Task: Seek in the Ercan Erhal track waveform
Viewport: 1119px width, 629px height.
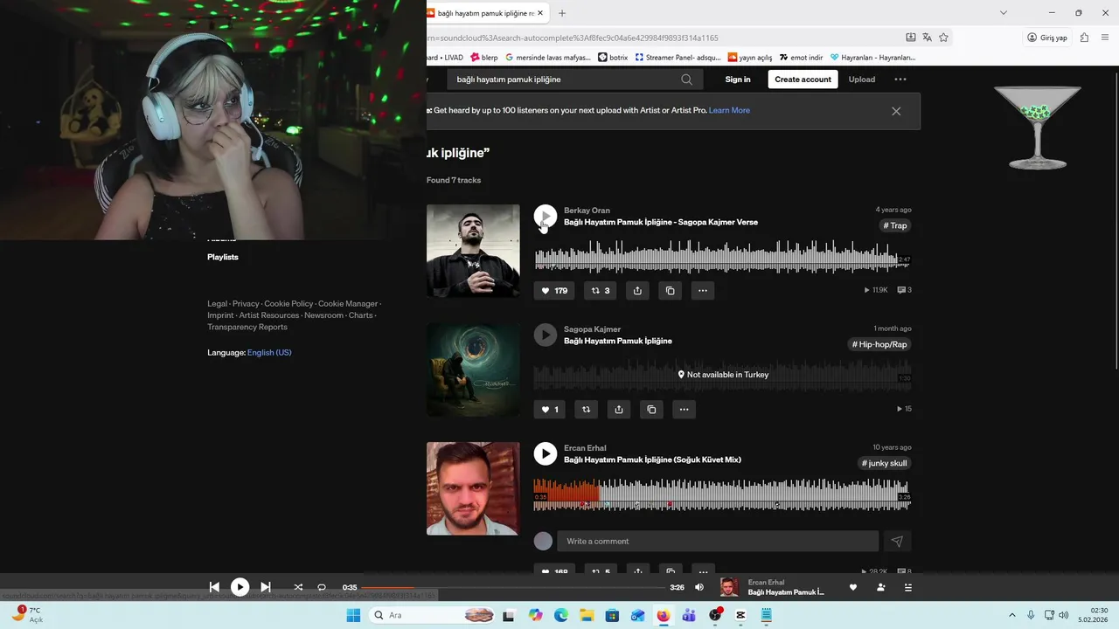Action: click(723, 495)
